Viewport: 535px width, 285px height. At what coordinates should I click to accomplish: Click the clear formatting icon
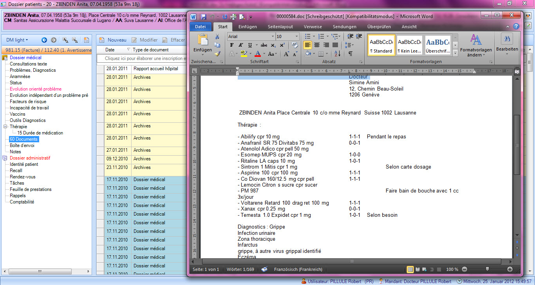[x=295, y=45]
